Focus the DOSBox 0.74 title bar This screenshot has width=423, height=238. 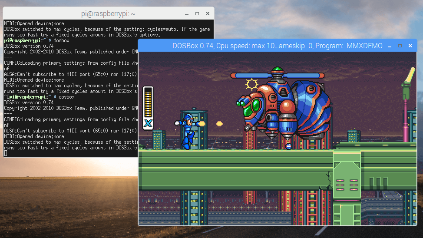[261, 46]
